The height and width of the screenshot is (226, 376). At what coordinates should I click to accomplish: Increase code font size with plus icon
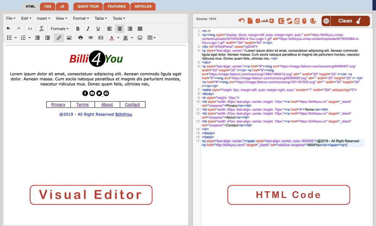coord(271,21)
